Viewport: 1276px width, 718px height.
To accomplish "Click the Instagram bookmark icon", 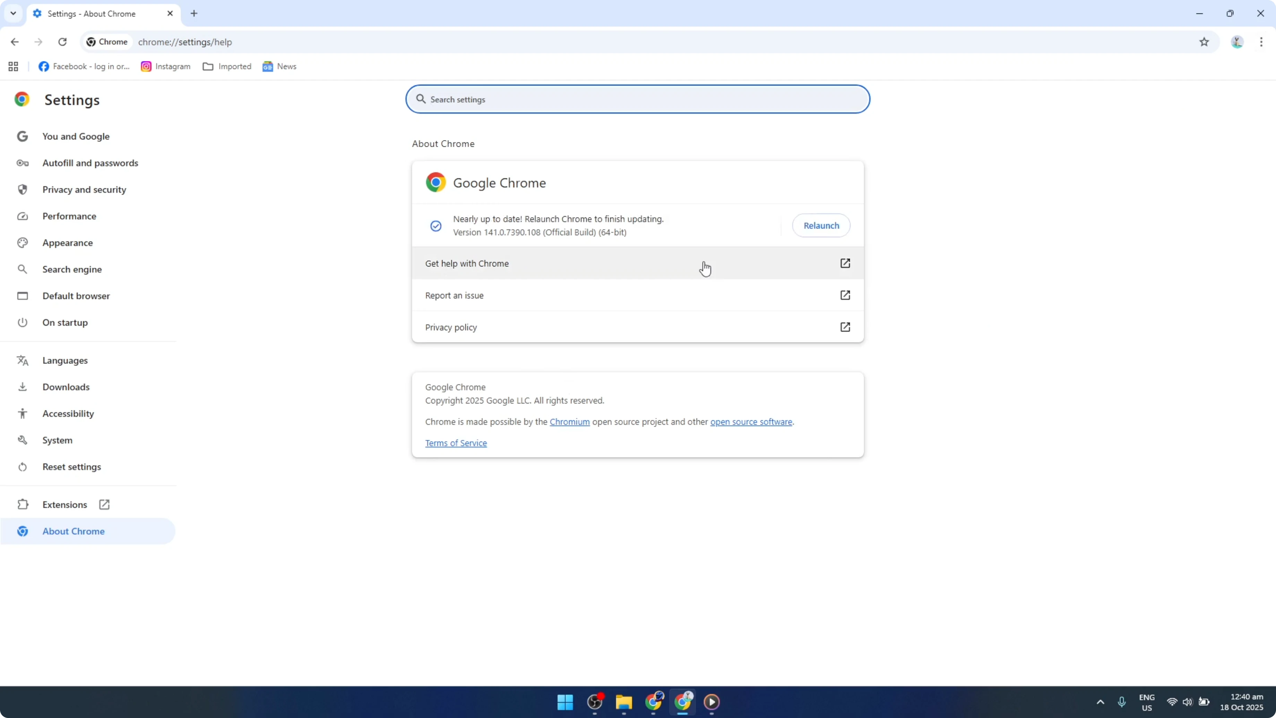I will 147,66.
